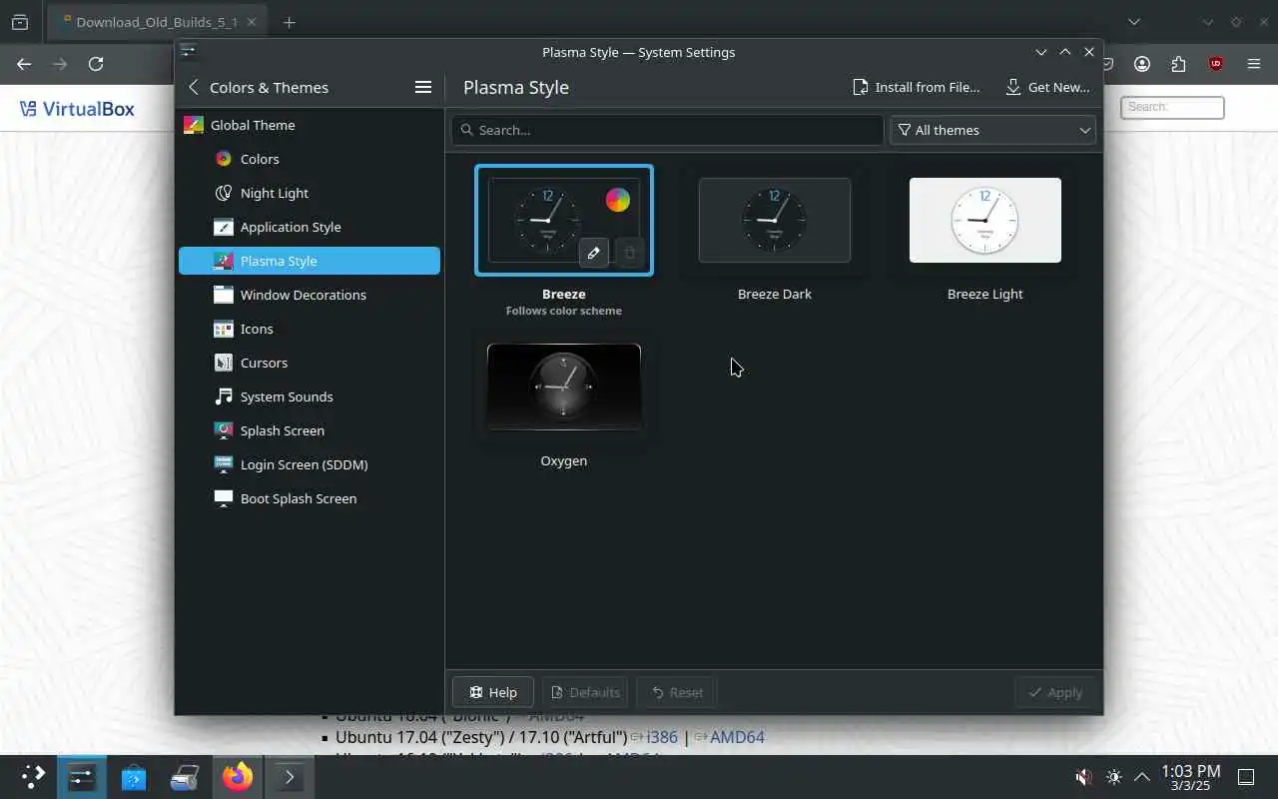
Task: Open Firefox application menu
Action: [x=1254, y=64]
